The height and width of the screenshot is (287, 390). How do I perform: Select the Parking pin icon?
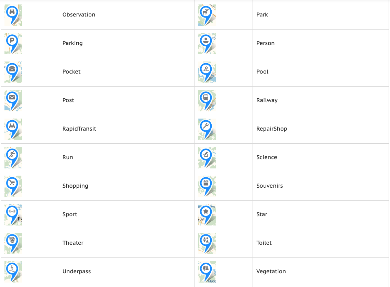[13, 44]
